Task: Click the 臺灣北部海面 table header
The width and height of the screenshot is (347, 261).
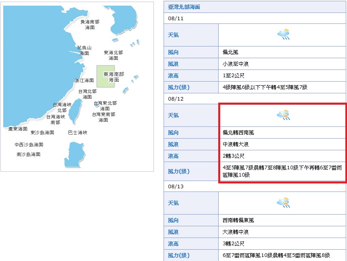Action: click(x=255, y=7)
